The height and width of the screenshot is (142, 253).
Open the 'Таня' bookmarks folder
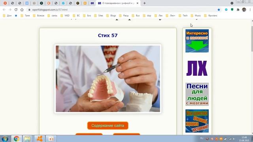pos(25,16)
